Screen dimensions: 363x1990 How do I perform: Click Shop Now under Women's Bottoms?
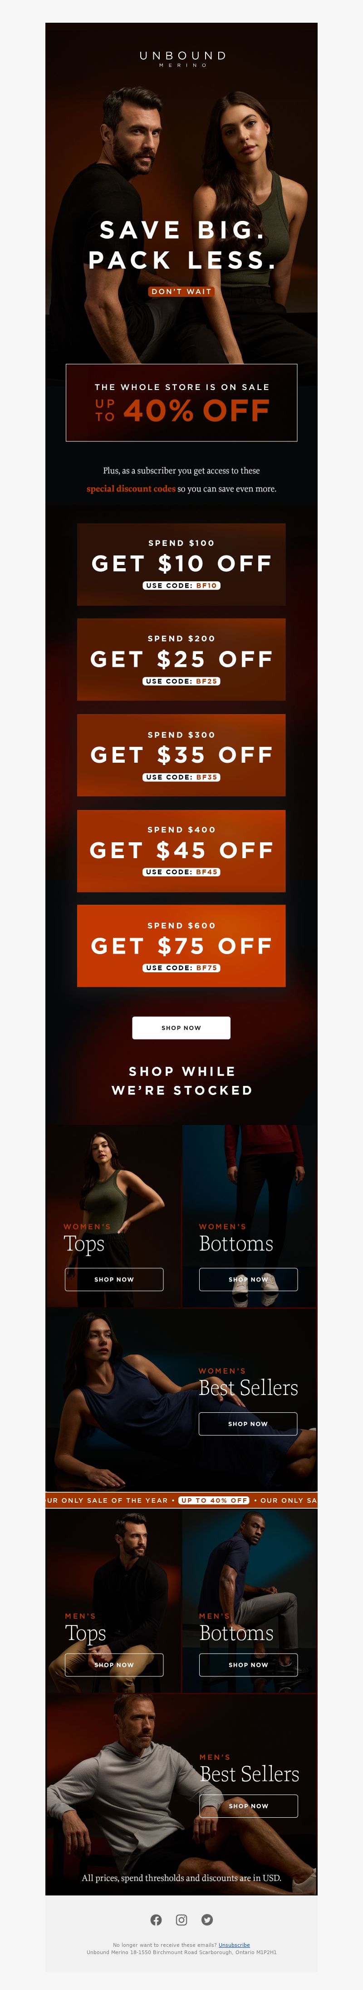(248, 1279)
